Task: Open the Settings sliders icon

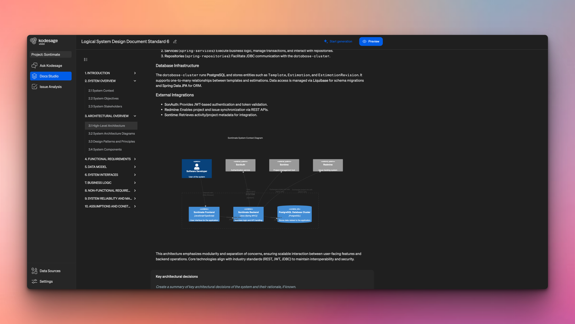Action: point(34,281)
